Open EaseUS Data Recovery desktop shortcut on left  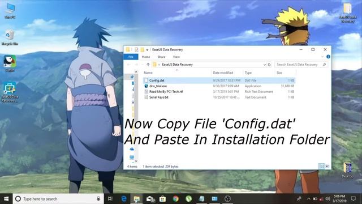click(x=10, y=92)
